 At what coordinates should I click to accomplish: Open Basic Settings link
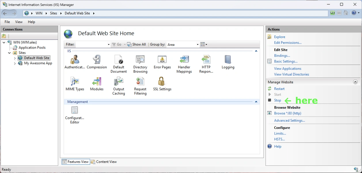coord(286,61)
